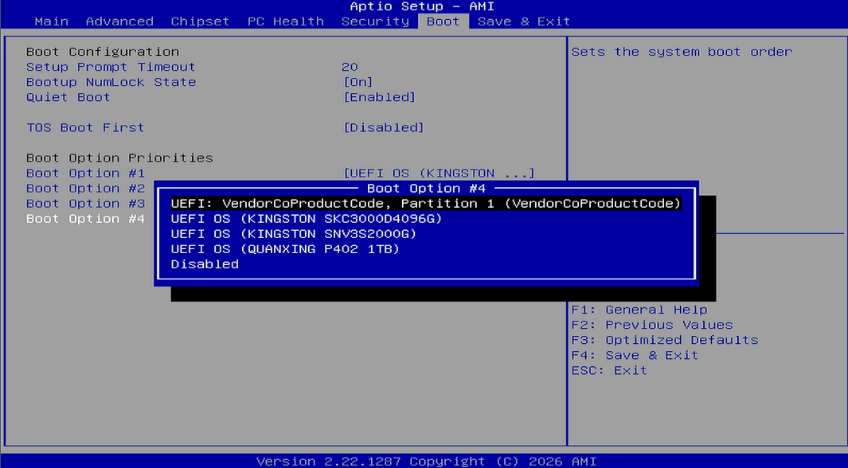The height and width of the screenshot is (468, 848).
Task: Select Quiet Boot setting
Action: pos(68,97)
